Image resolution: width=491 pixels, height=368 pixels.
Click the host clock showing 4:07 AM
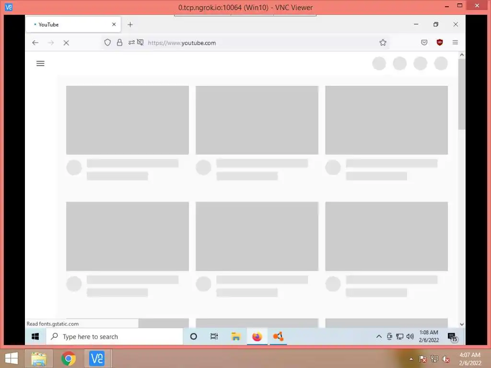pos(470,359)
